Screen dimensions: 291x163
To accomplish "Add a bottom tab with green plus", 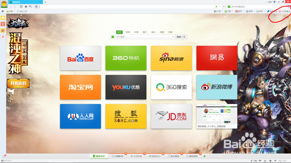I will [x=205, y=156].
